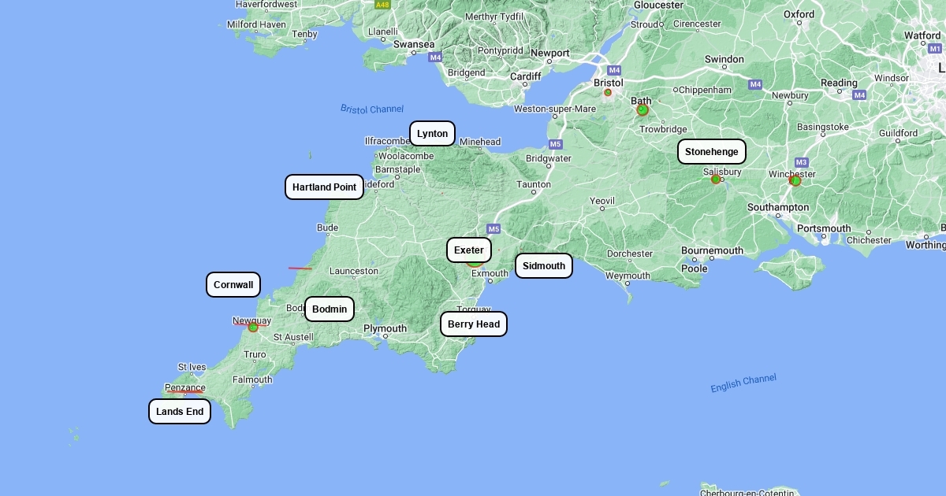The height and width of the screenshot is (496, 946).
Task: Click the Weston-super-Mare town name
Action: coord(555,109)
